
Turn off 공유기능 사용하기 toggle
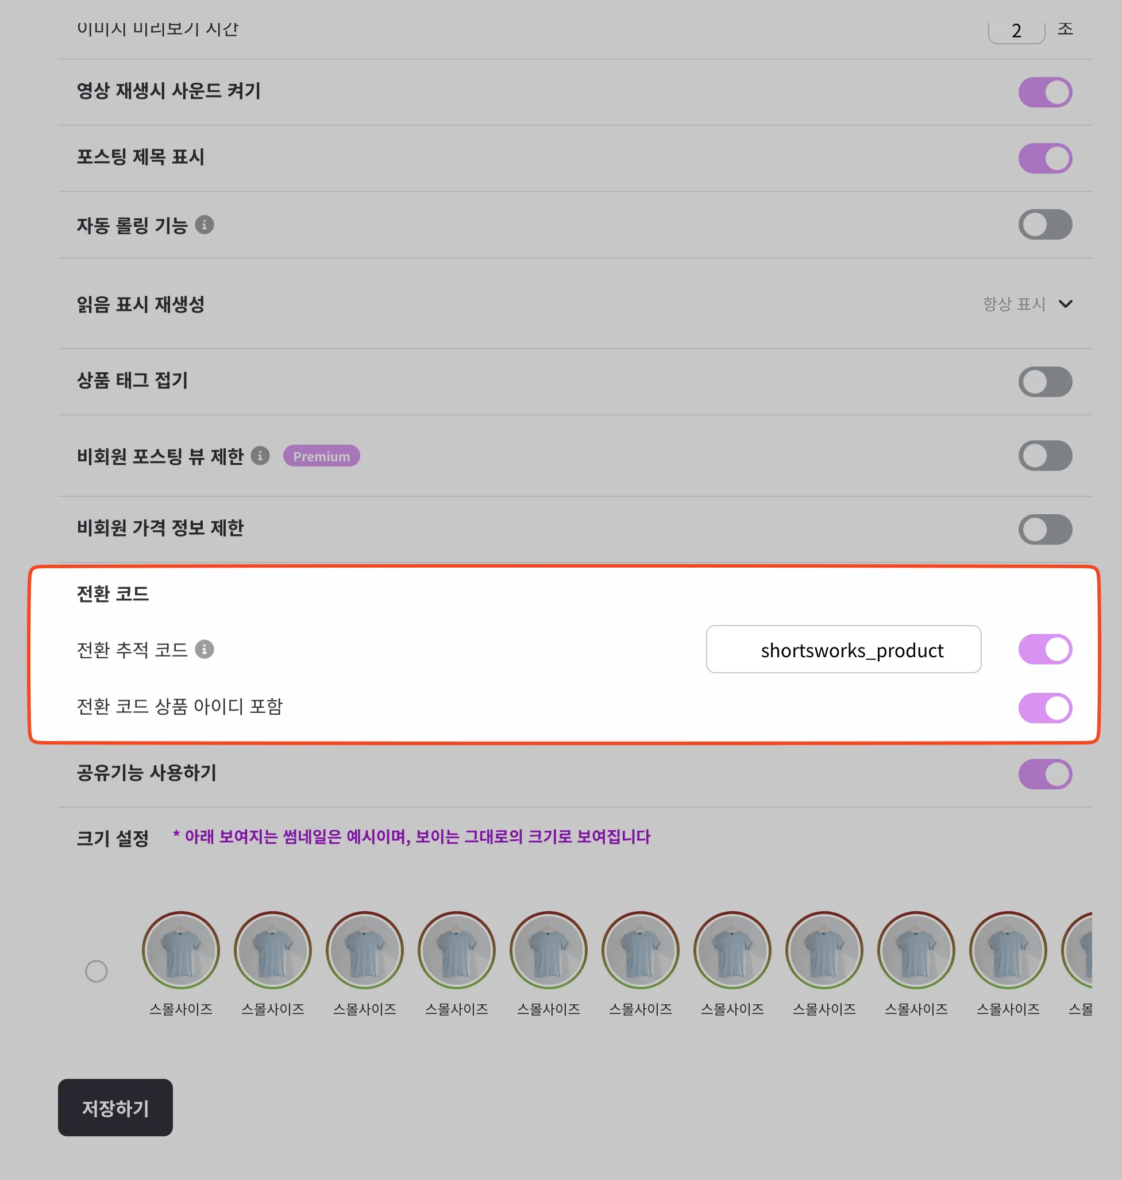coord(1045,774)
